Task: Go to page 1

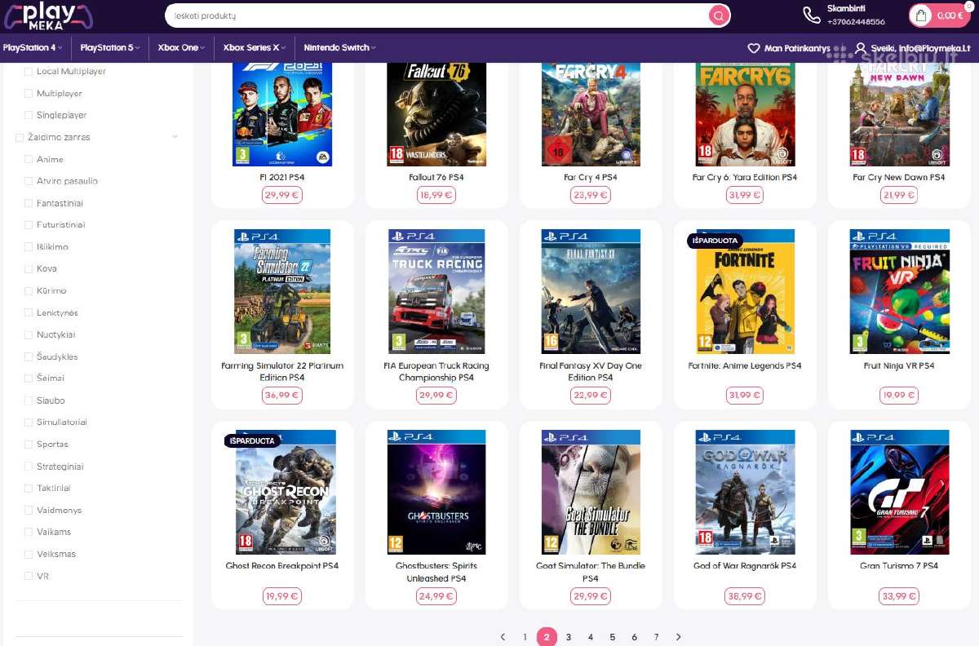Action: (525, 637)
